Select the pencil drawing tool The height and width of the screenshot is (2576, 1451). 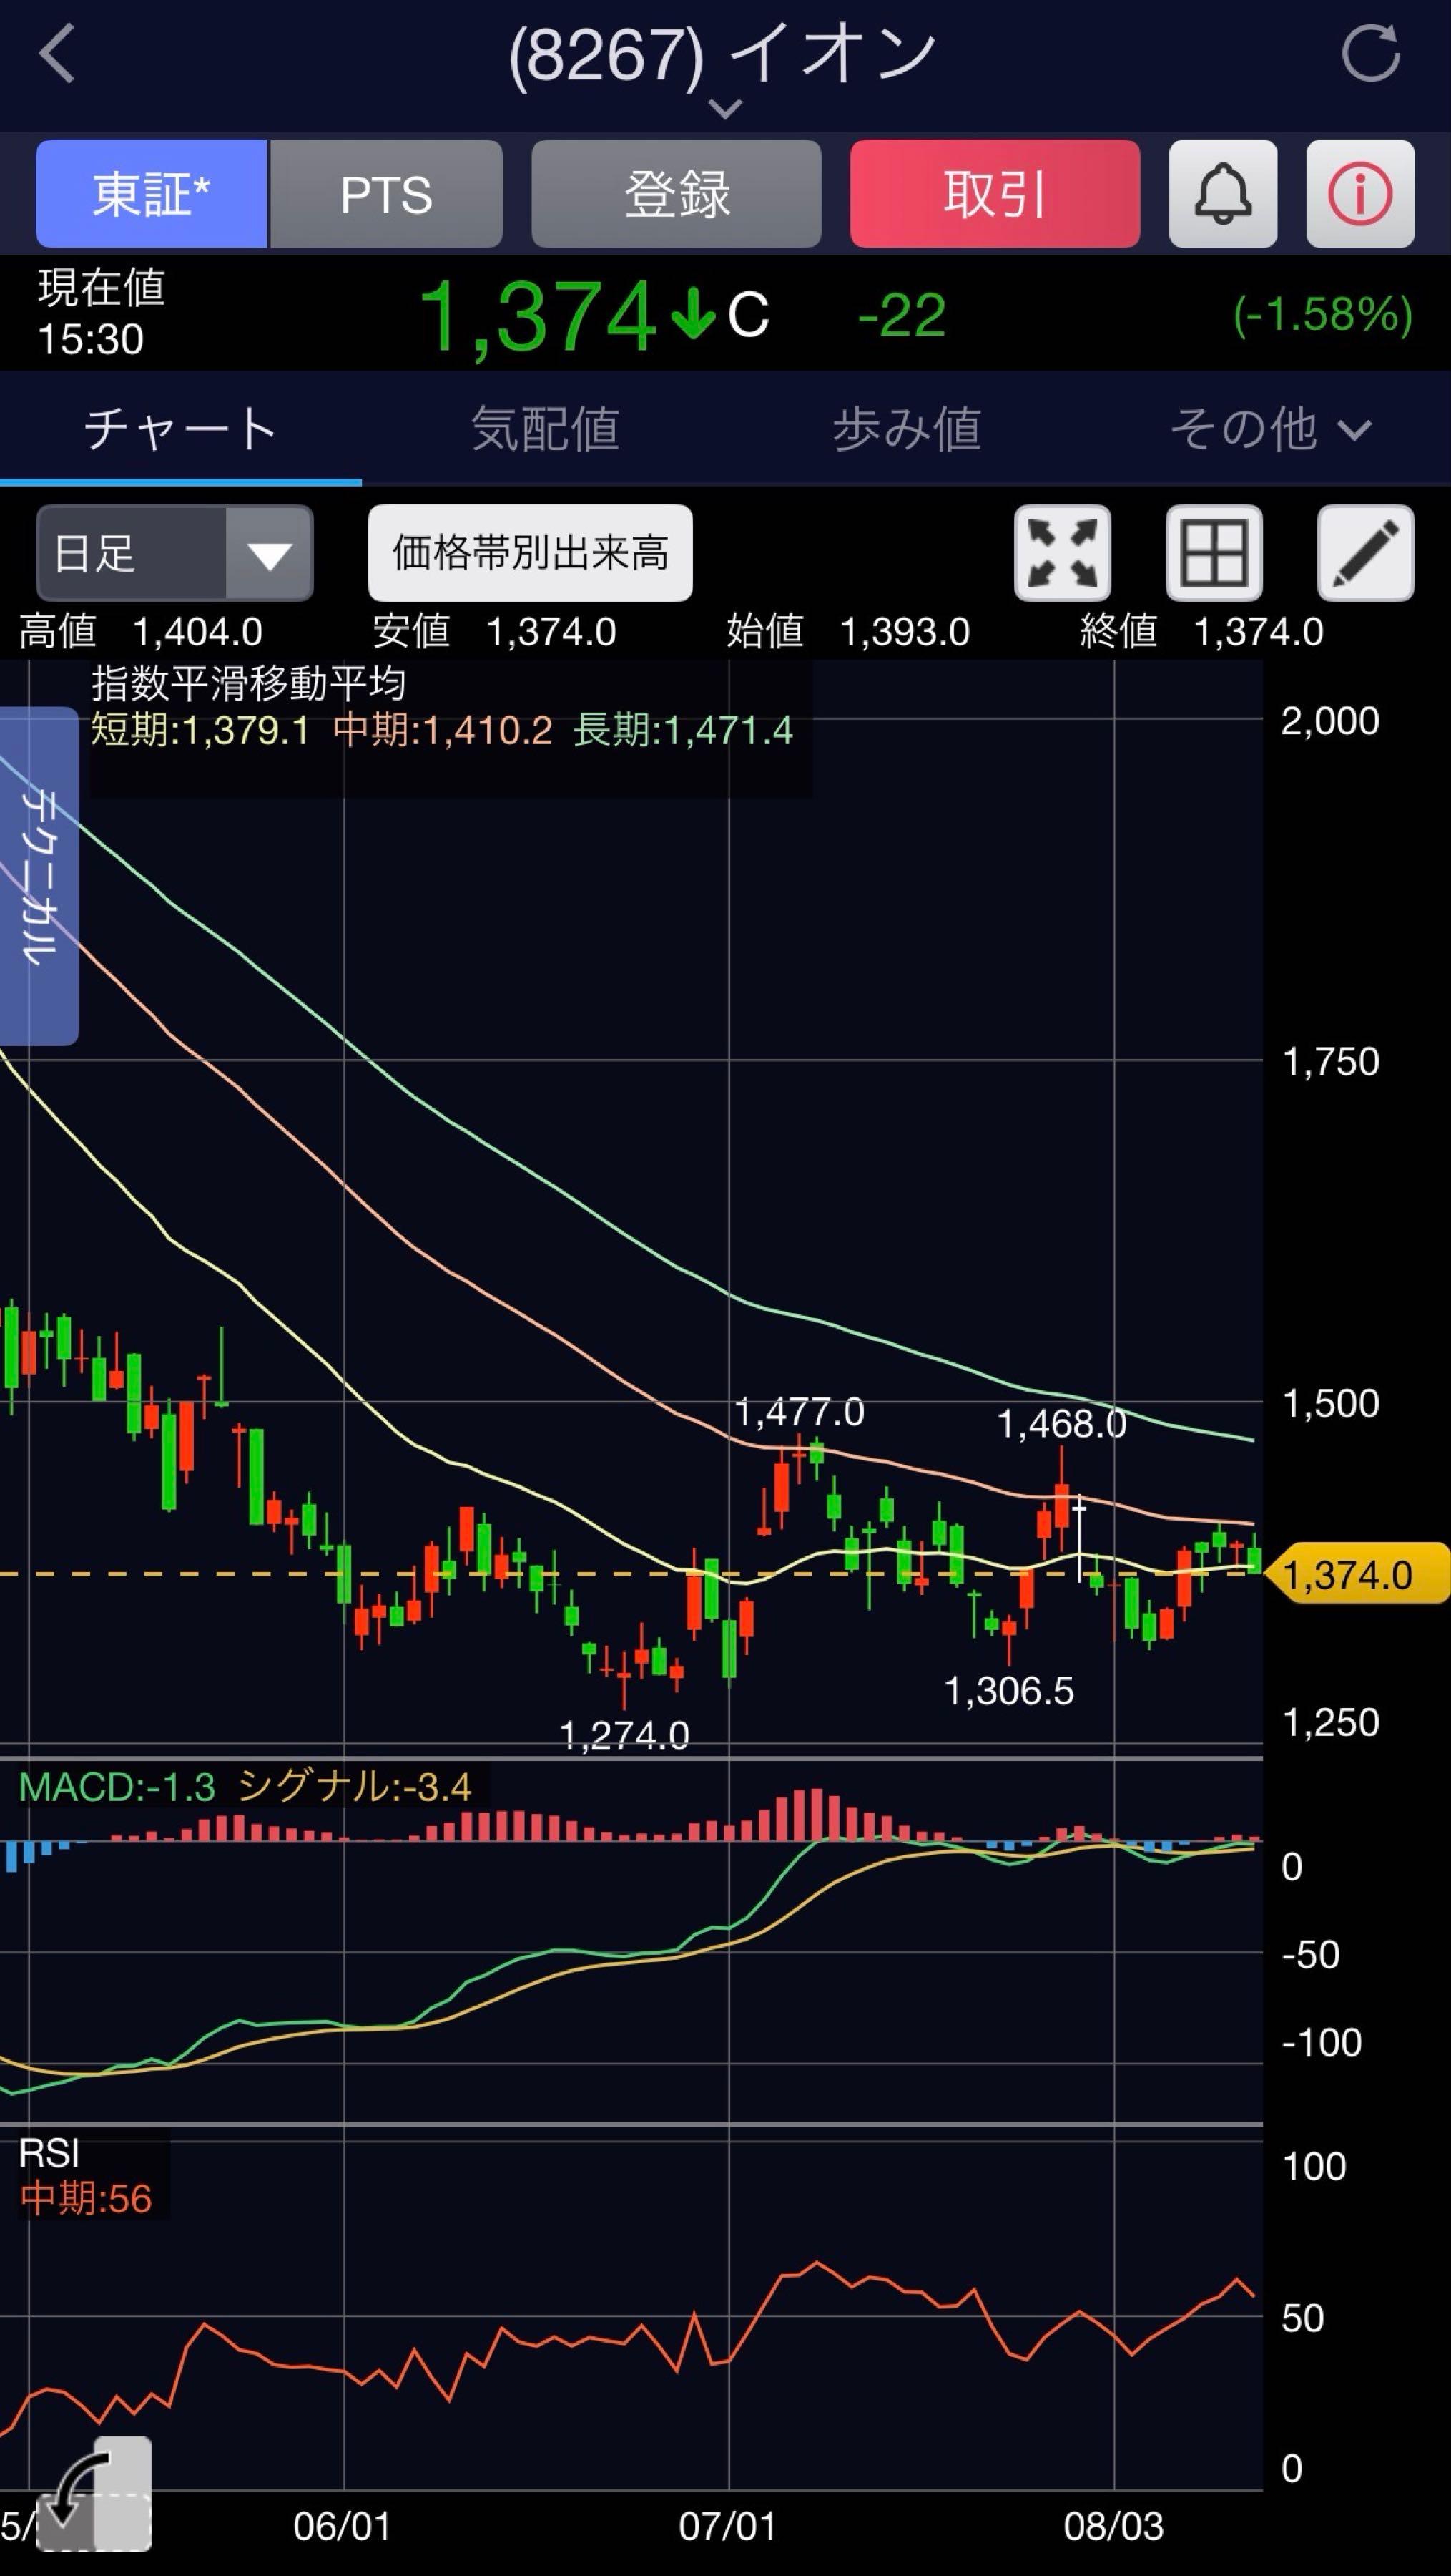pyautogui.click(x=1366, y=553)
